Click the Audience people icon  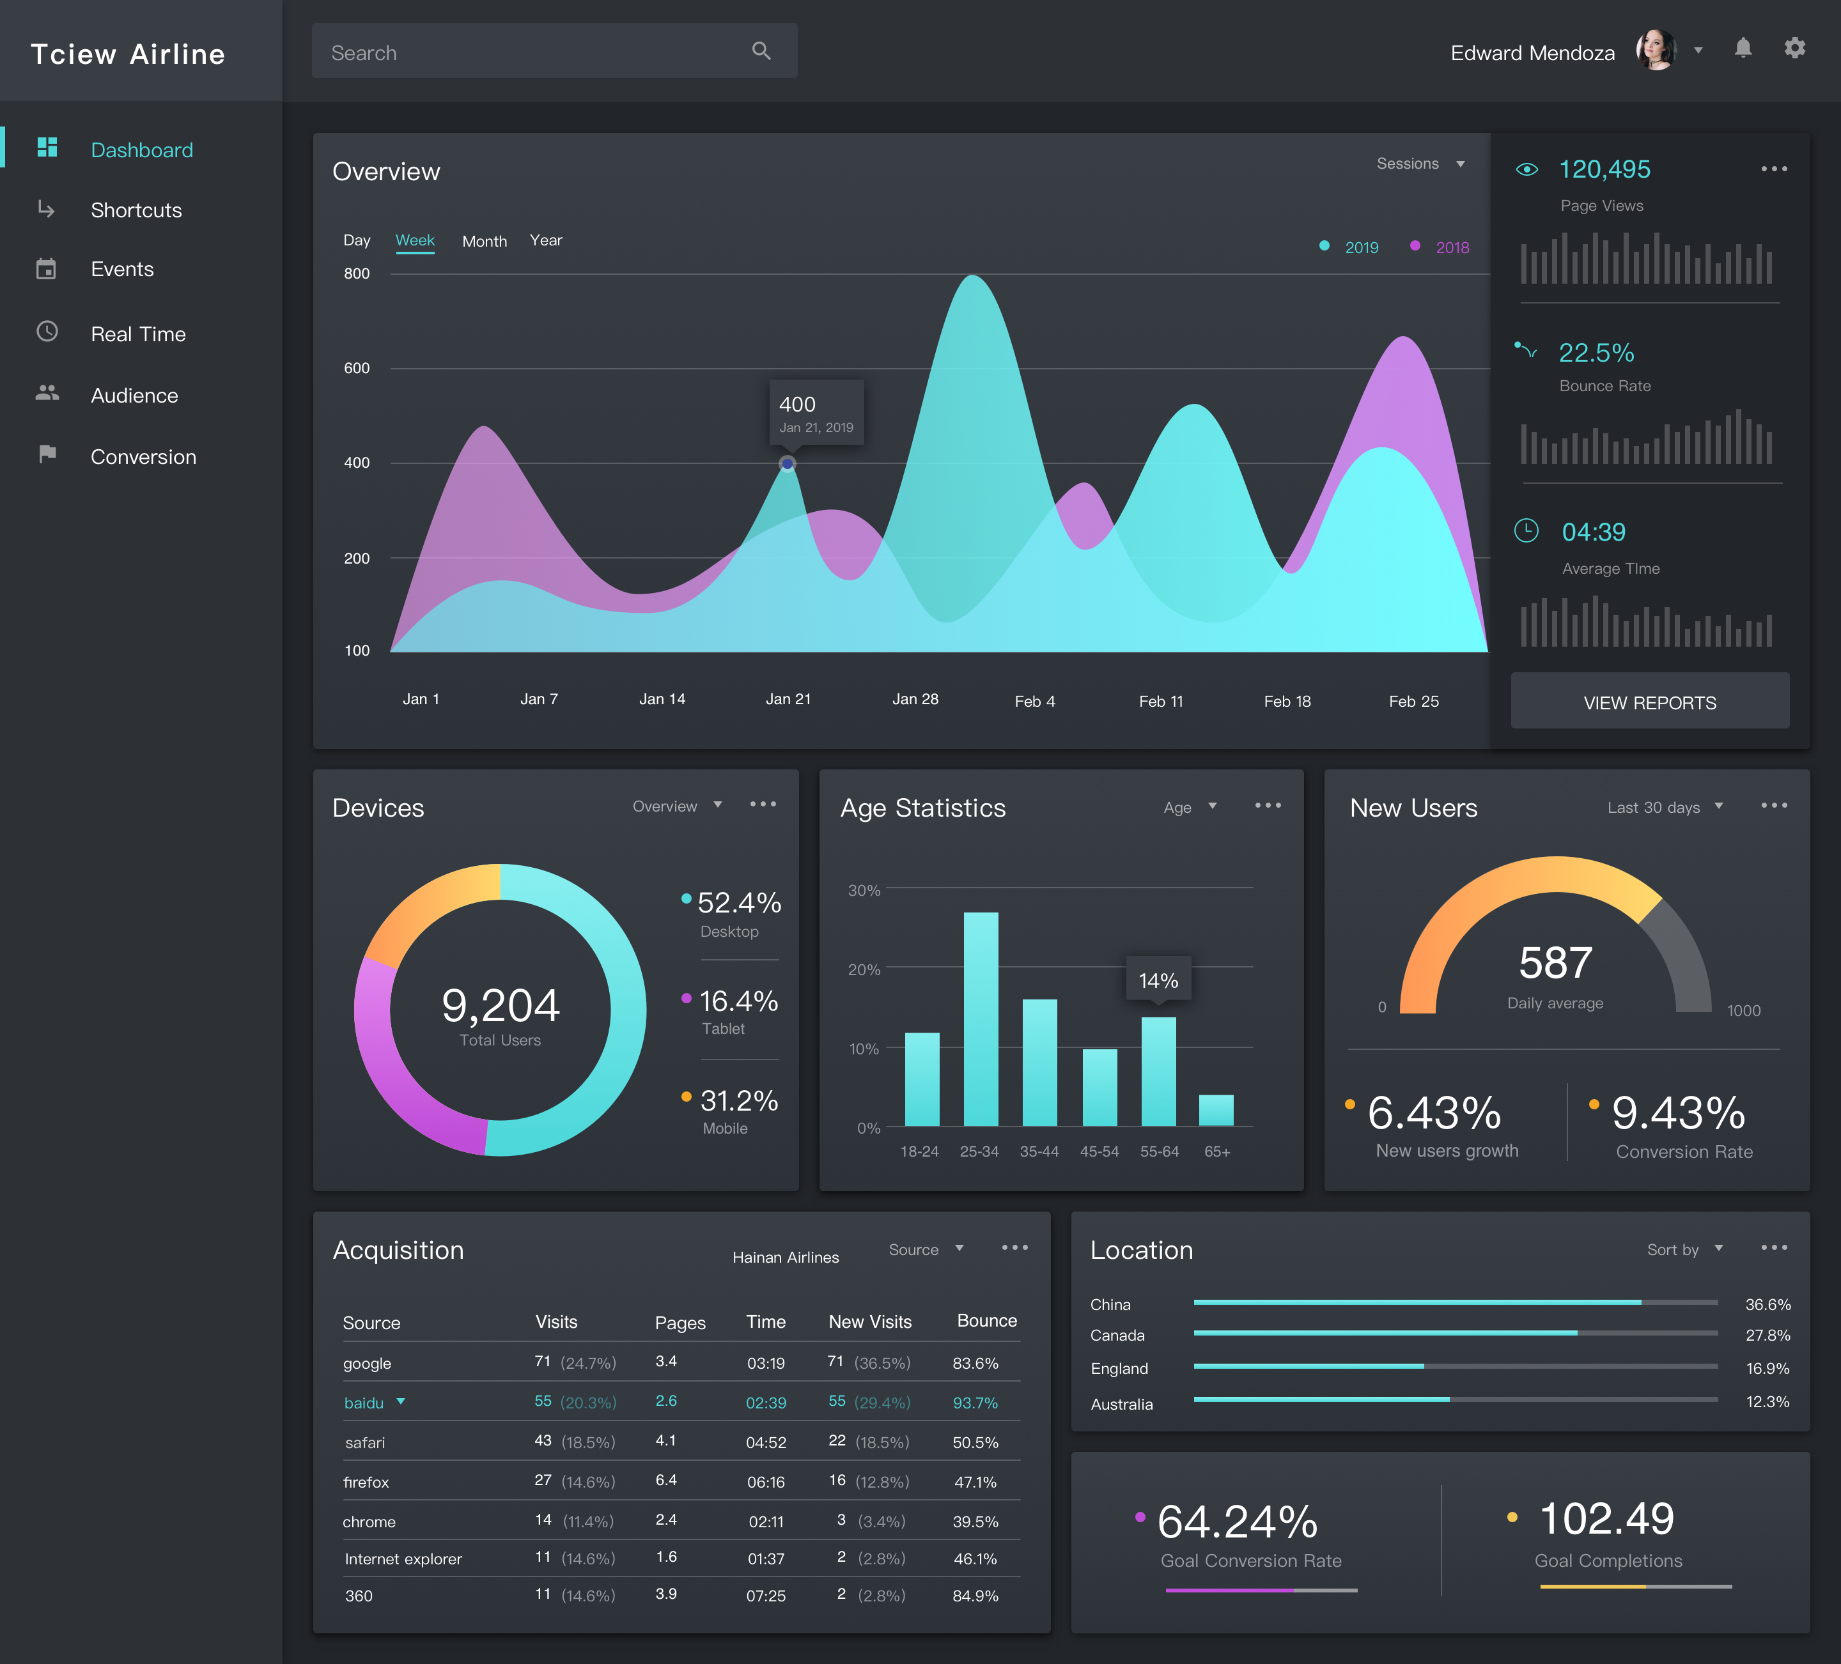47,394
